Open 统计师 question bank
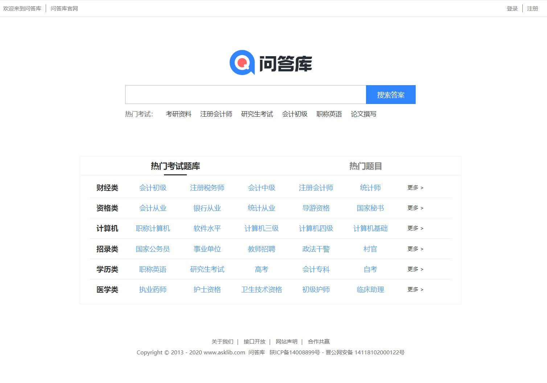Viewport: 547px width, 383px height. (370, 188)
